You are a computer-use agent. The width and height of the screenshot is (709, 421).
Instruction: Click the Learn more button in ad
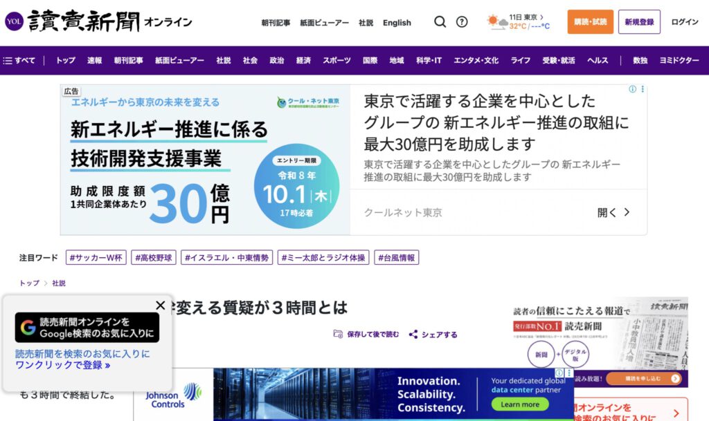(x=520, y=404)
